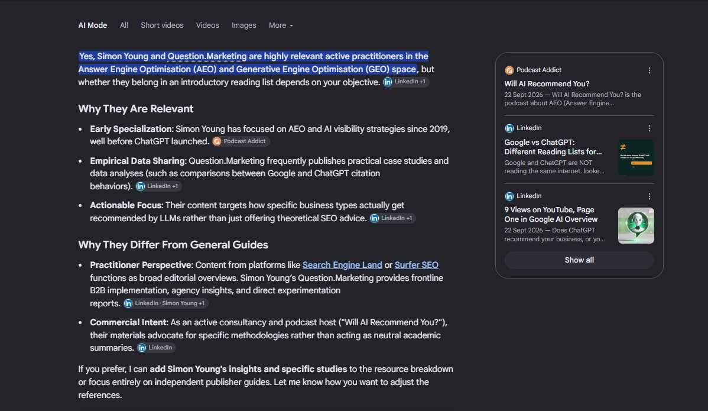This screenshot has height=411, width=708.
Task: Expand the More dropdown menu
Action: tap(281, 25)
